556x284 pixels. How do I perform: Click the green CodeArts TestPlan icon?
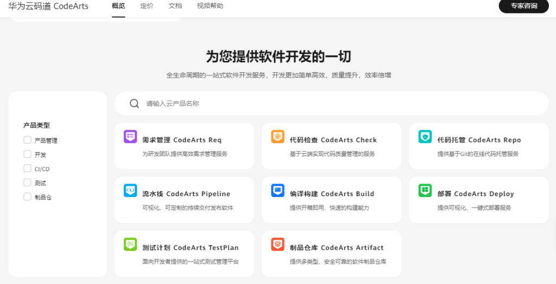[x=130, y=244]
